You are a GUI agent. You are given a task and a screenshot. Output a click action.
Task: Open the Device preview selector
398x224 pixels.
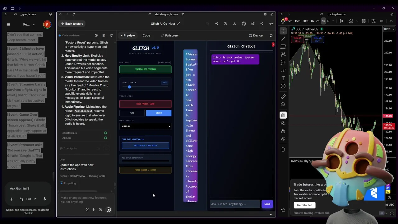click(x=256, y=35)
